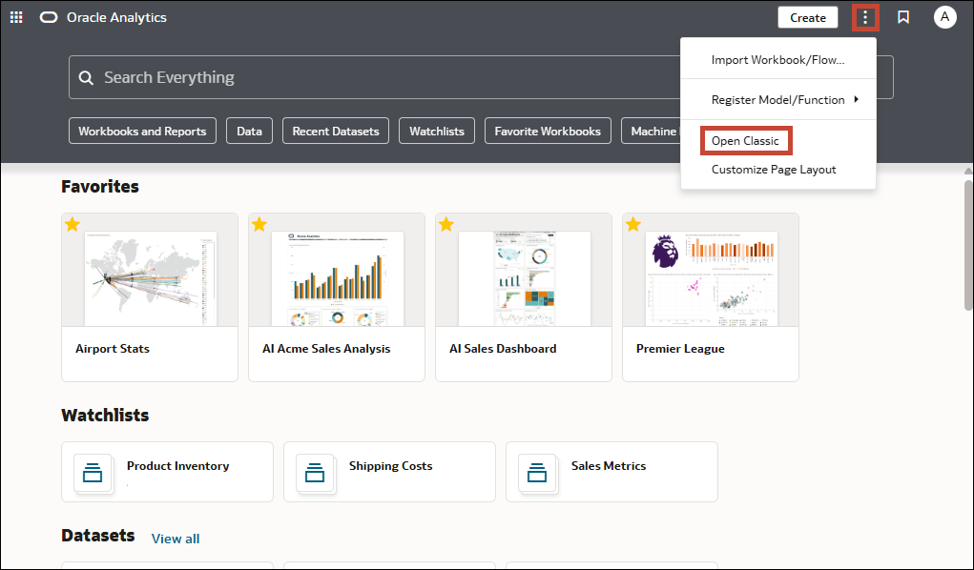
Task: Open the Product Inventory watchlist icon
Action: pos(93,471)
